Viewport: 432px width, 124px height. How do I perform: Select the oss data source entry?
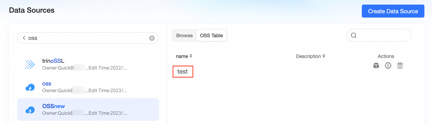(x=88, y=87)
